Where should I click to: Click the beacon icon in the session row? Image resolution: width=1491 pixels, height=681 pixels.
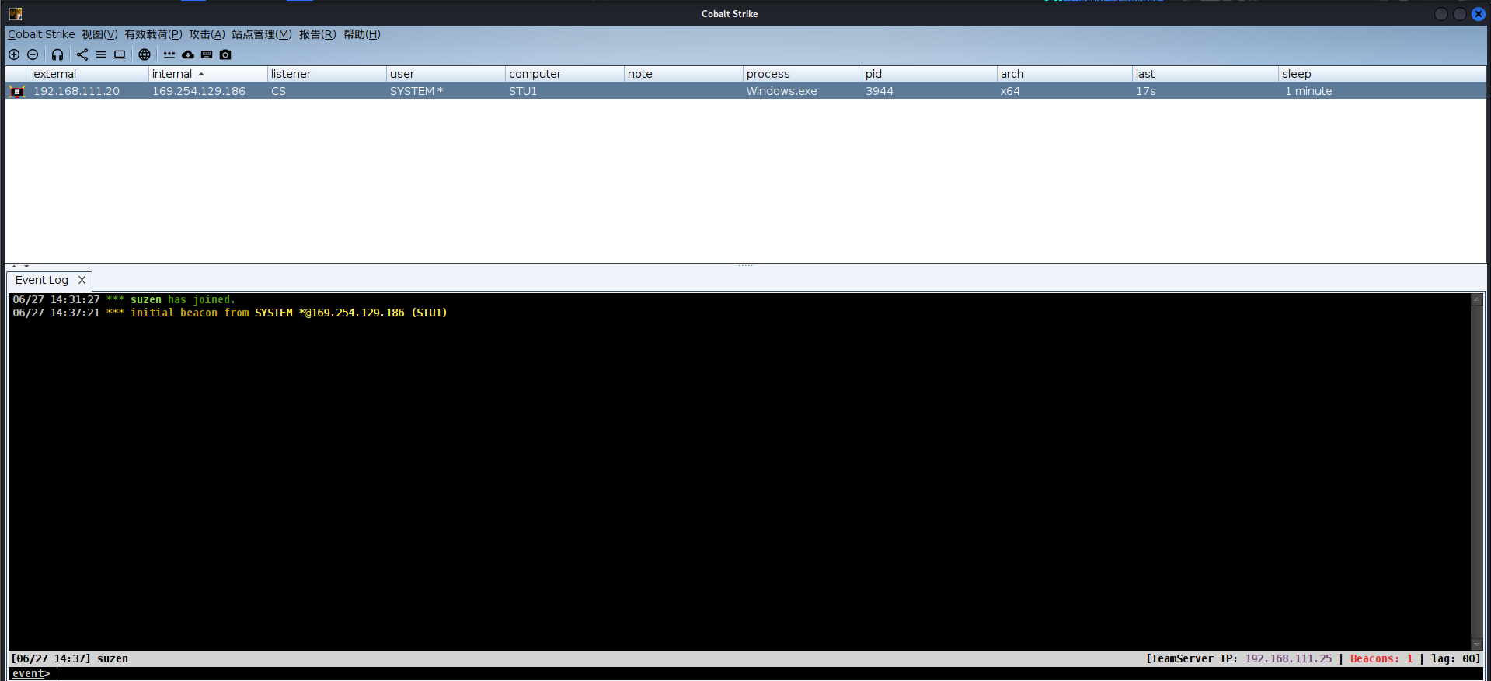(17, 91)
